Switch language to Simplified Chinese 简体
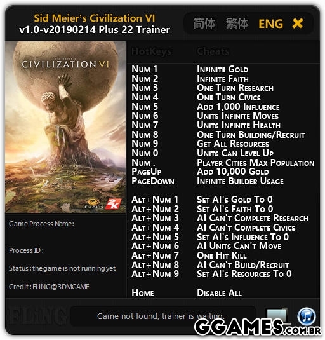Screen dimensions: 325x340 [204, 24]
